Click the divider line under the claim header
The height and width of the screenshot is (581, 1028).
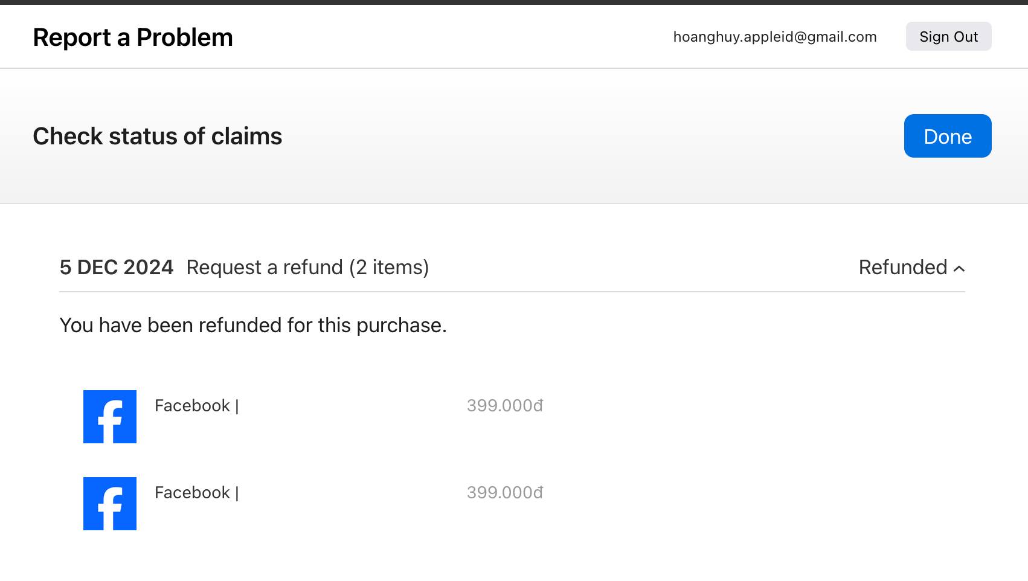pos(512,292)
